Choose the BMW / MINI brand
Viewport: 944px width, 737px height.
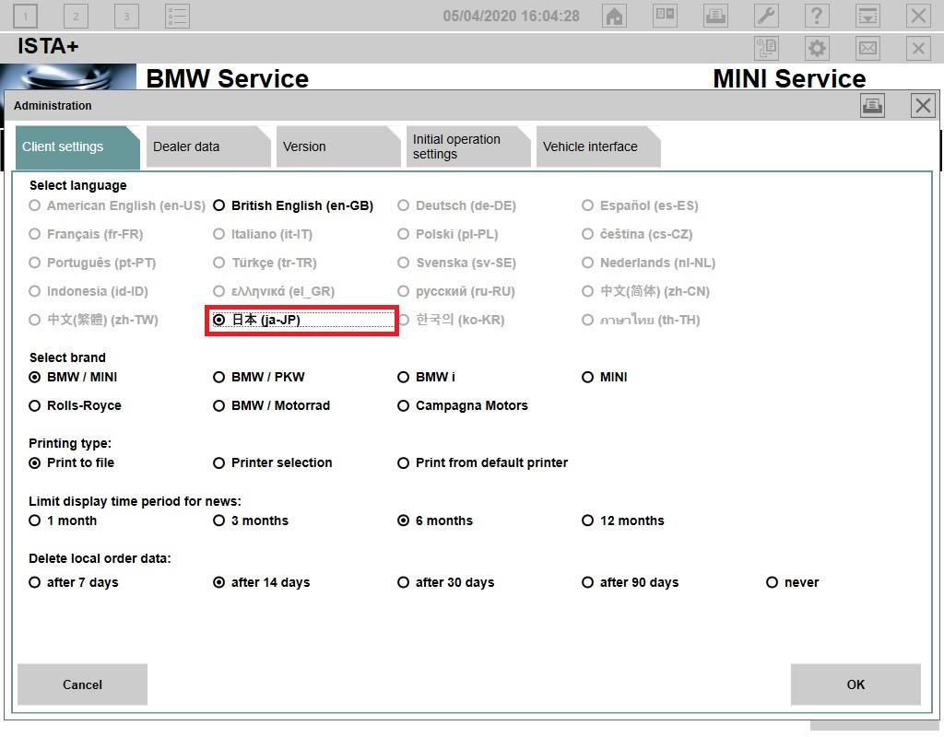click(73, 377)
